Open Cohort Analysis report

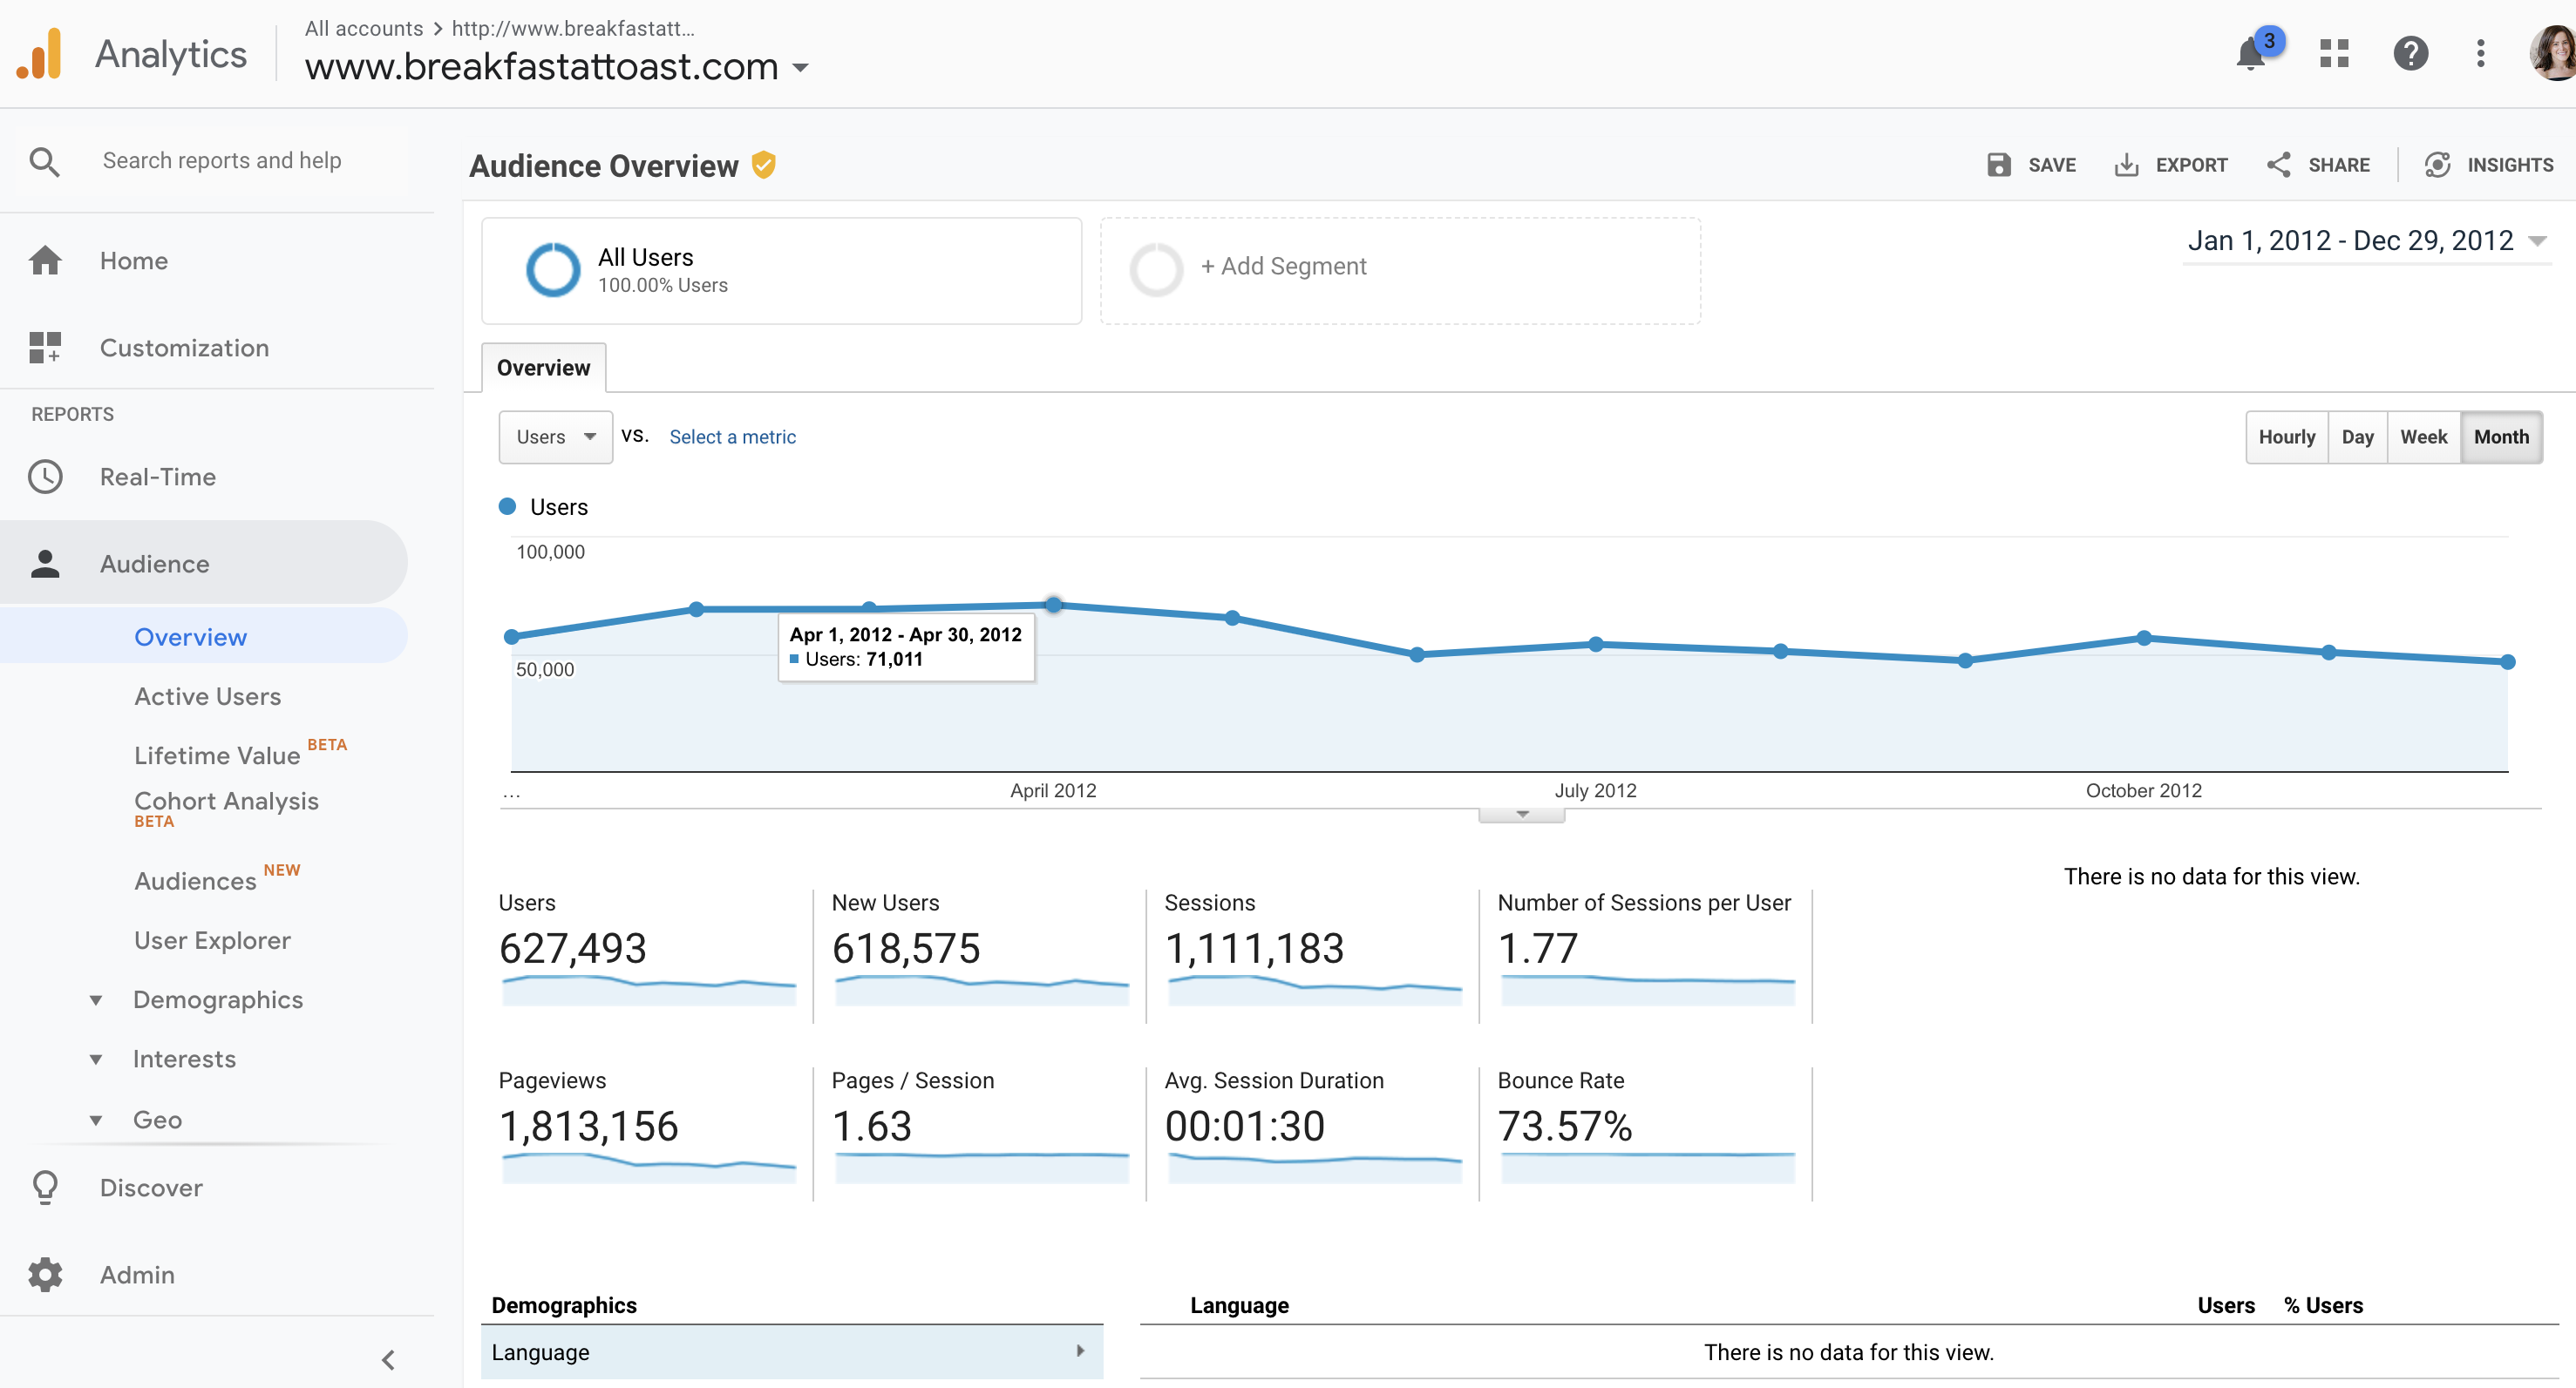226,802
